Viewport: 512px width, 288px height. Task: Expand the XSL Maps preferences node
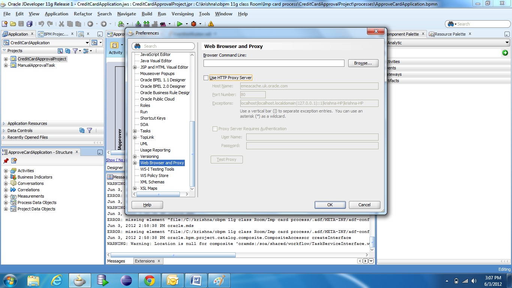click(x=135, y=188)
